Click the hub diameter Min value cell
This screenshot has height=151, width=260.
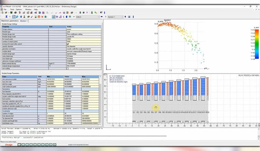[55, 91]
